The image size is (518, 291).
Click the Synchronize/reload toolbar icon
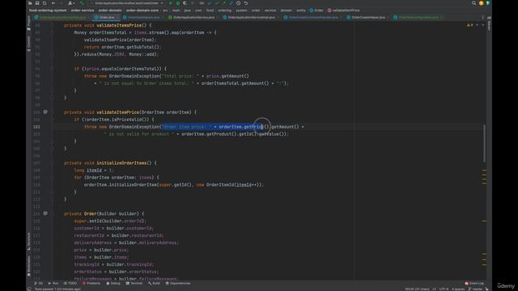pyautogui.click(x=45, y=3)
